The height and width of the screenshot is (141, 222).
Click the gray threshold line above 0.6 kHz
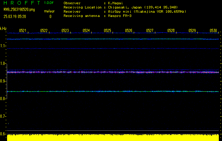click(113, 130)
